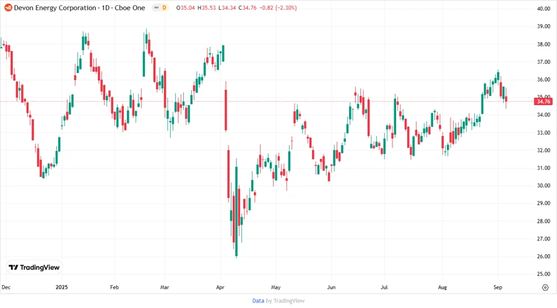Click the 37.00 price axis label

click(x=543, y=62)
